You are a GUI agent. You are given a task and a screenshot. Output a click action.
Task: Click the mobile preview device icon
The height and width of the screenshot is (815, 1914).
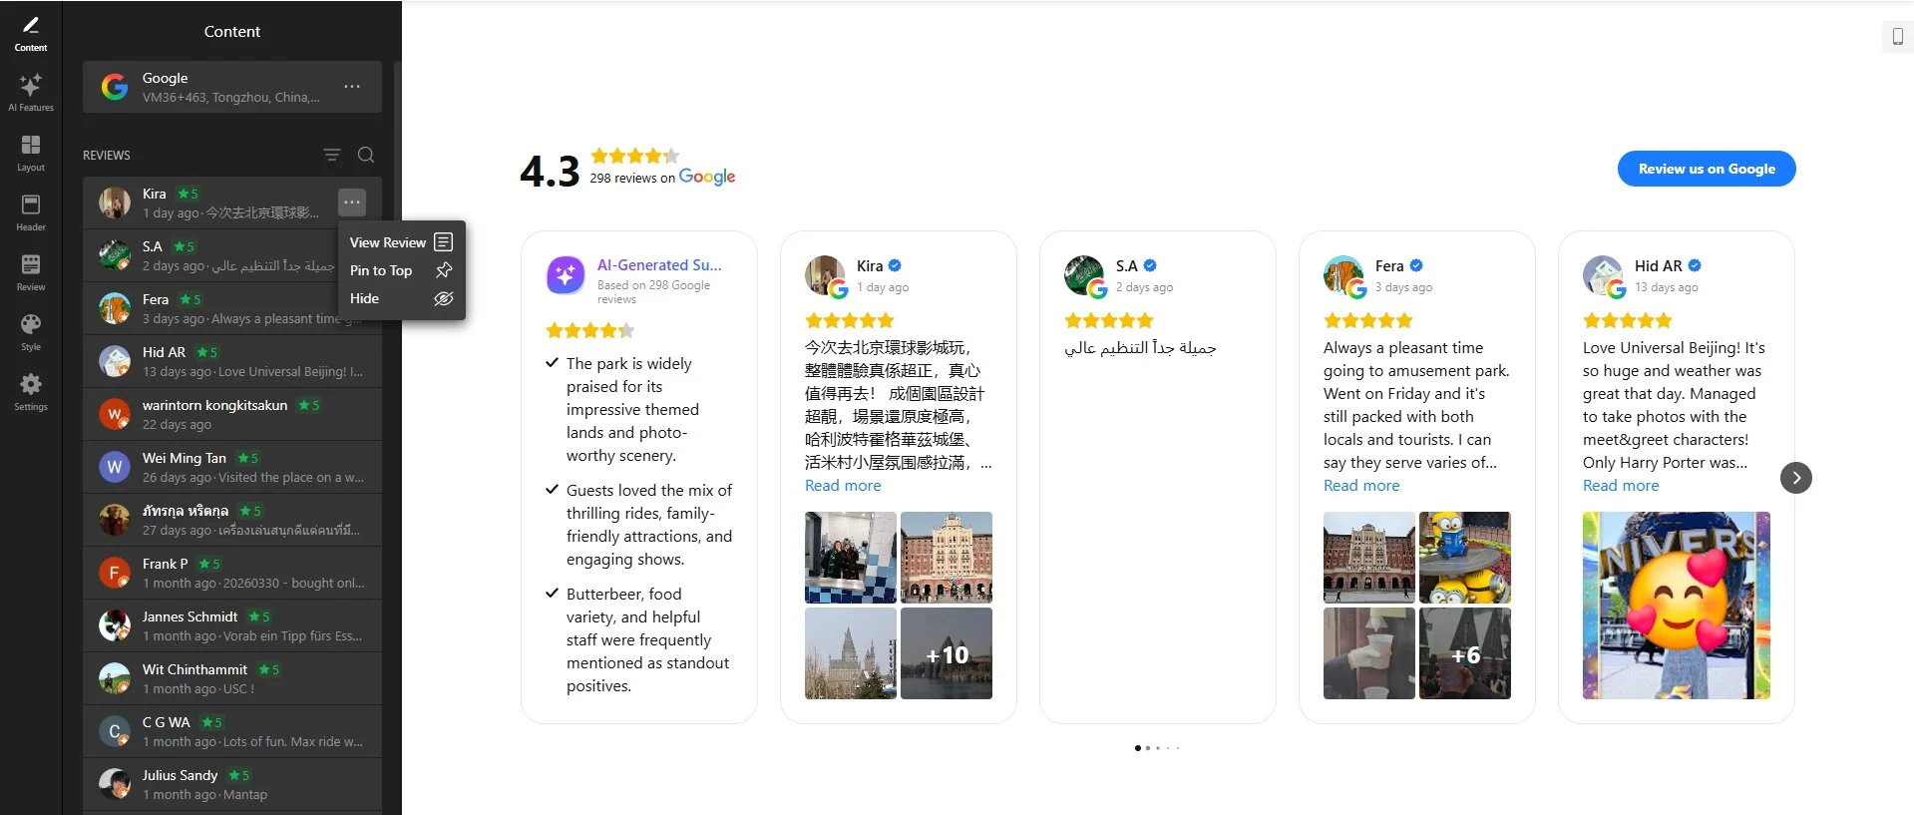[1897, 37]
